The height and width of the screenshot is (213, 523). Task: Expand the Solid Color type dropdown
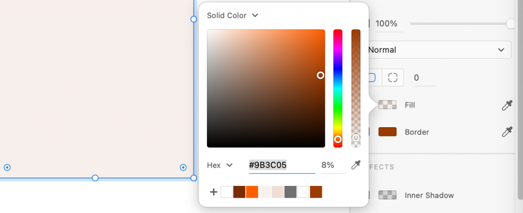[232, 16]
